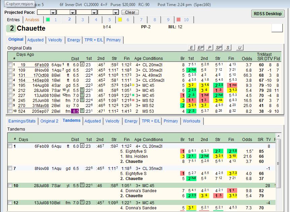Tick checkbox for past race 2 (8Nov08)
The width and height of the screenshot is (290, 212).
10,70
